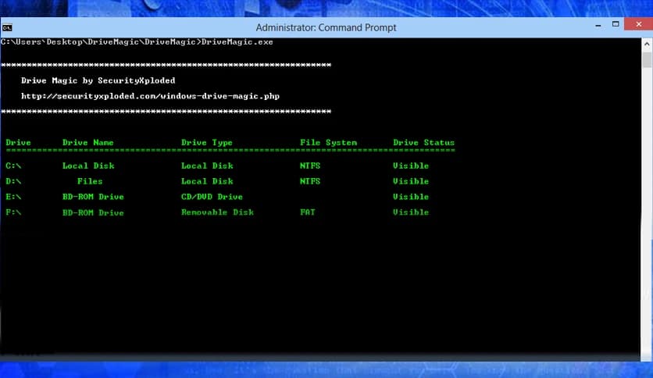Click the E:\ drive letter
Viewport: 653px width, 378px height.
[13, 197]
